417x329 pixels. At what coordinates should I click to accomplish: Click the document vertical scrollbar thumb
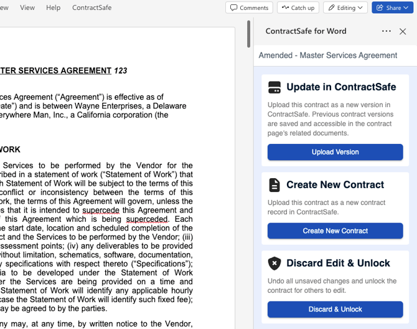[249, 34]
